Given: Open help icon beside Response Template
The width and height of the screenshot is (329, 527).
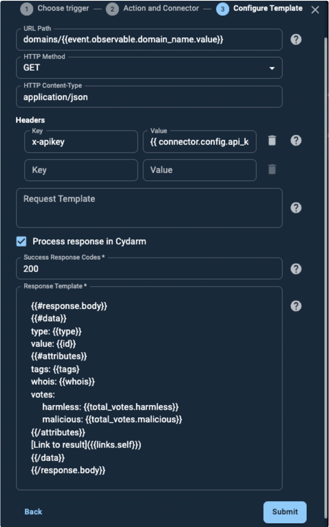Looking at the screenshot, I should [296, 306].
